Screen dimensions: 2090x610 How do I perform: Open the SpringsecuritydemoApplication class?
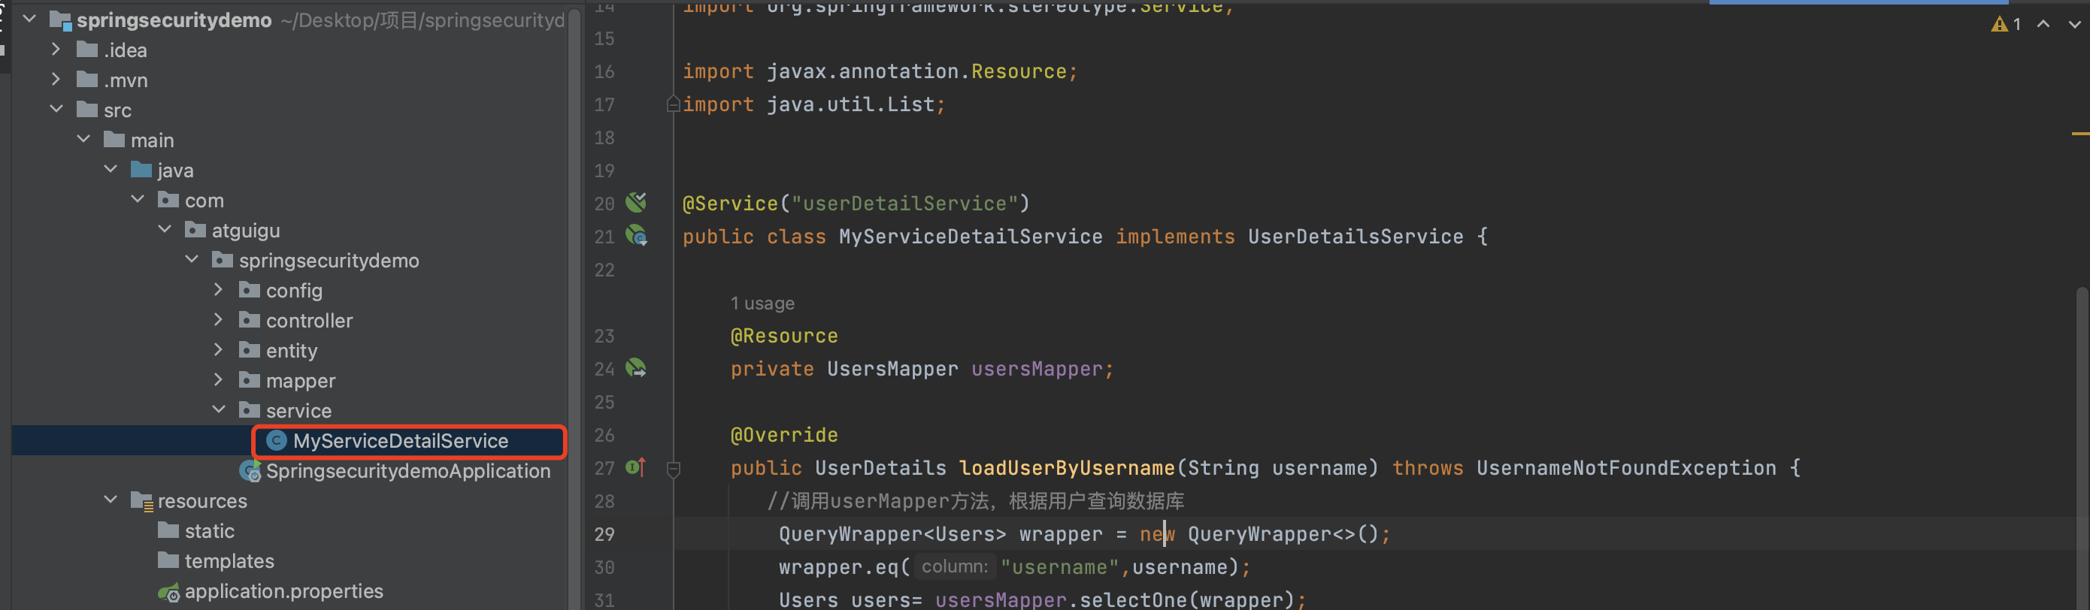pyautogui.click(x=407, y=470)
